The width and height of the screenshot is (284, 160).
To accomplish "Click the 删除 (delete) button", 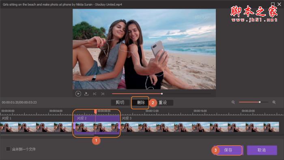I will coord(141,102).
